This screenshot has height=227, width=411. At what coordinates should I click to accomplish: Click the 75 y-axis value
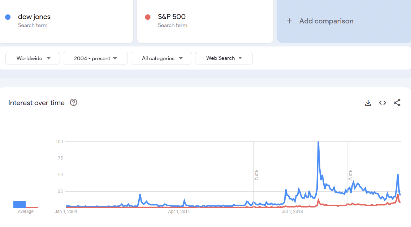coord(61,158)
